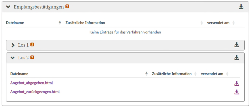Download all Los 2 files
The image size is (251, 110).
click(237, 58)
